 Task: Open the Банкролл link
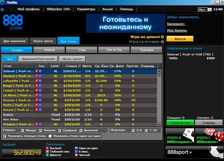tap(176, 24)
